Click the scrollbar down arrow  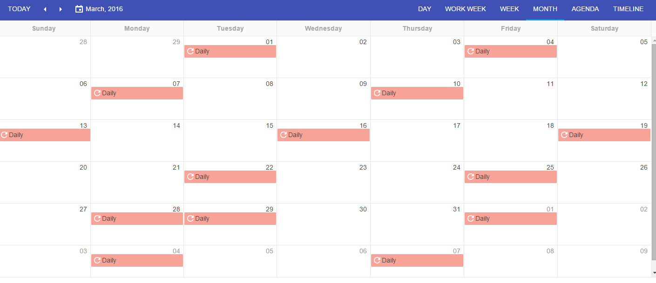[x=653, y=273]
